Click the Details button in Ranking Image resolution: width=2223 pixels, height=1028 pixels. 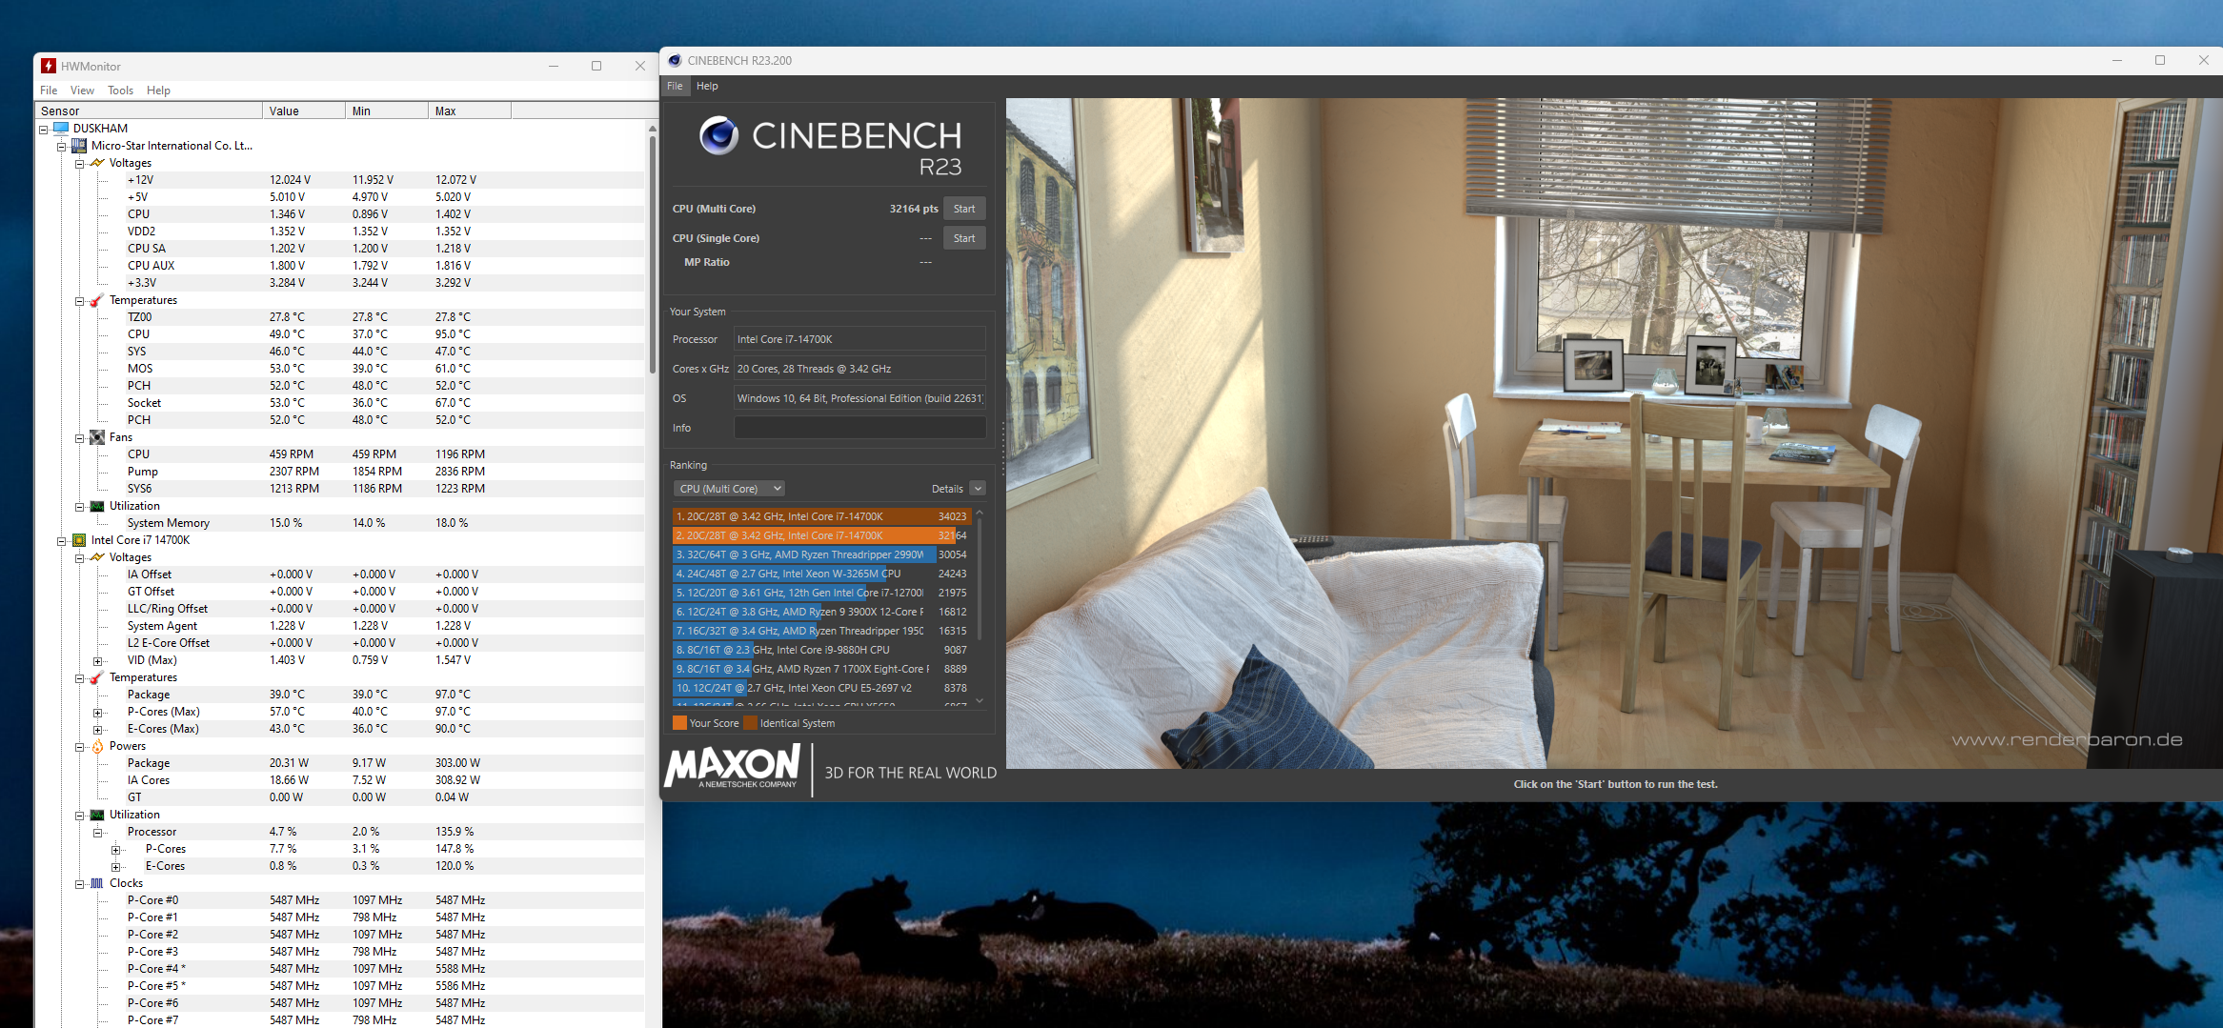coord(947,489)
